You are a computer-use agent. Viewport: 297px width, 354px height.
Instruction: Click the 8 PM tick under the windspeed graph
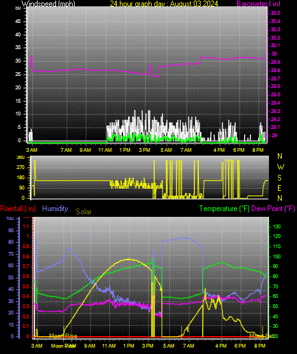tap(258, 150)
